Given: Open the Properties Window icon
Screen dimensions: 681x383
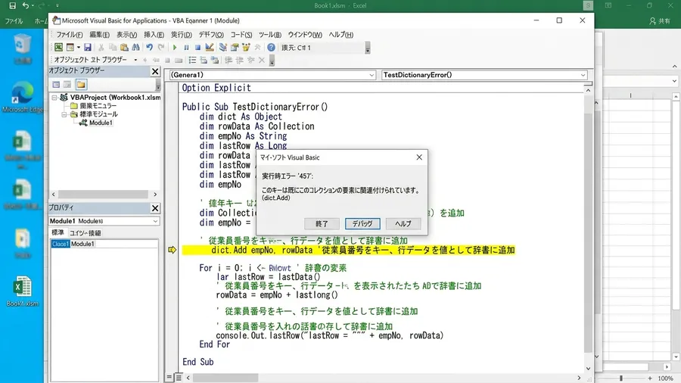Looking at the screenshot, I should coord(235,48).
